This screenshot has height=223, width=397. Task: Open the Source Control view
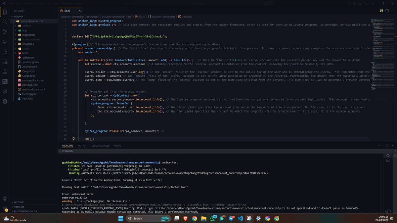(x=5, y=32)
